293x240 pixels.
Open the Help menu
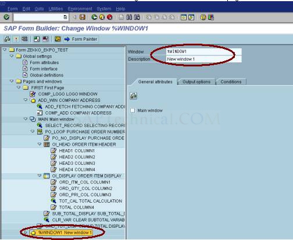[x=120, y=9]
